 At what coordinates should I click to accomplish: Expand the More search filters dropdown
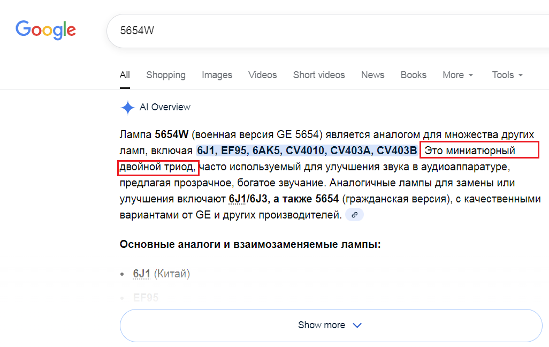tap(458, 75)
